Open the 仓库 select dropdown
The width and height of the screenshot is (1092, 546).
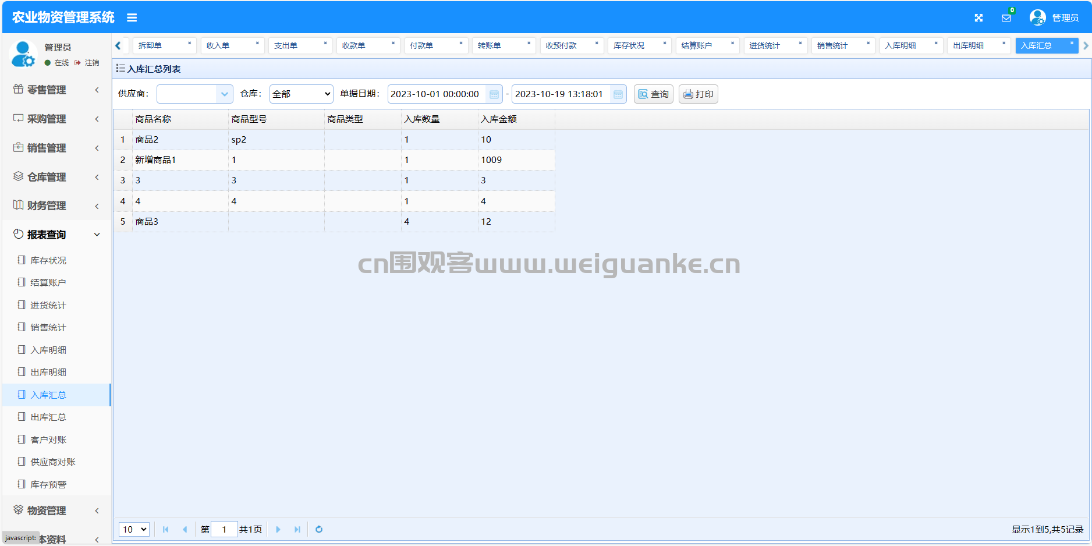click(301, 94)
